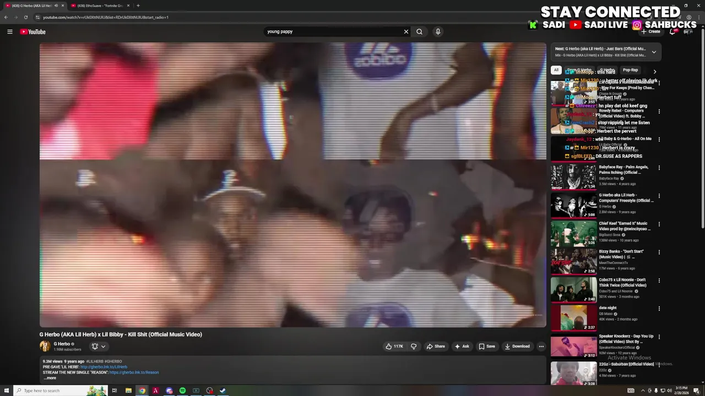Viewport: 705px width, 396px height.
Task: Open Chief Keef 'Earned It' video title
Action: click(x=625, y=226)
